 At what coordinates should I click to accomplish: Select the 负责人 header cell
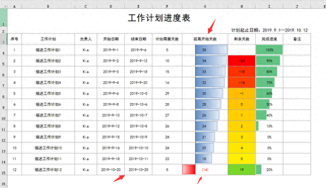click(x=86, y=39)
